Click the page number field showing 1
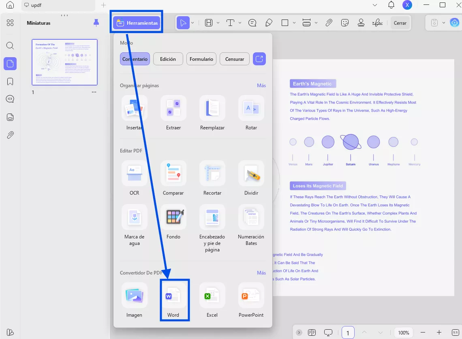 348,333
